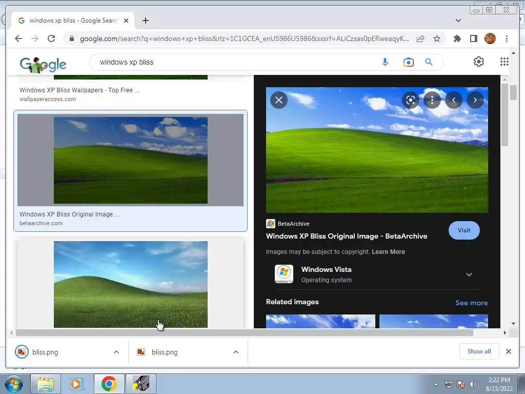
Task: Open the wallpaperaccess.com result link
Action: pos(48,99)
